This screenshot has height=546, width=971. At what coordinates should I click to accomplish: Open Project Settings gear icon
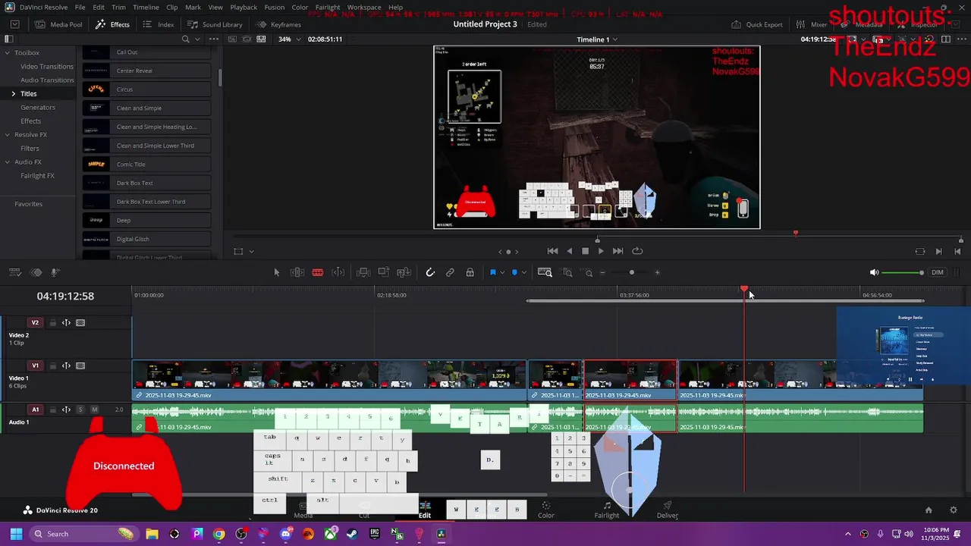tap(954, 510)
